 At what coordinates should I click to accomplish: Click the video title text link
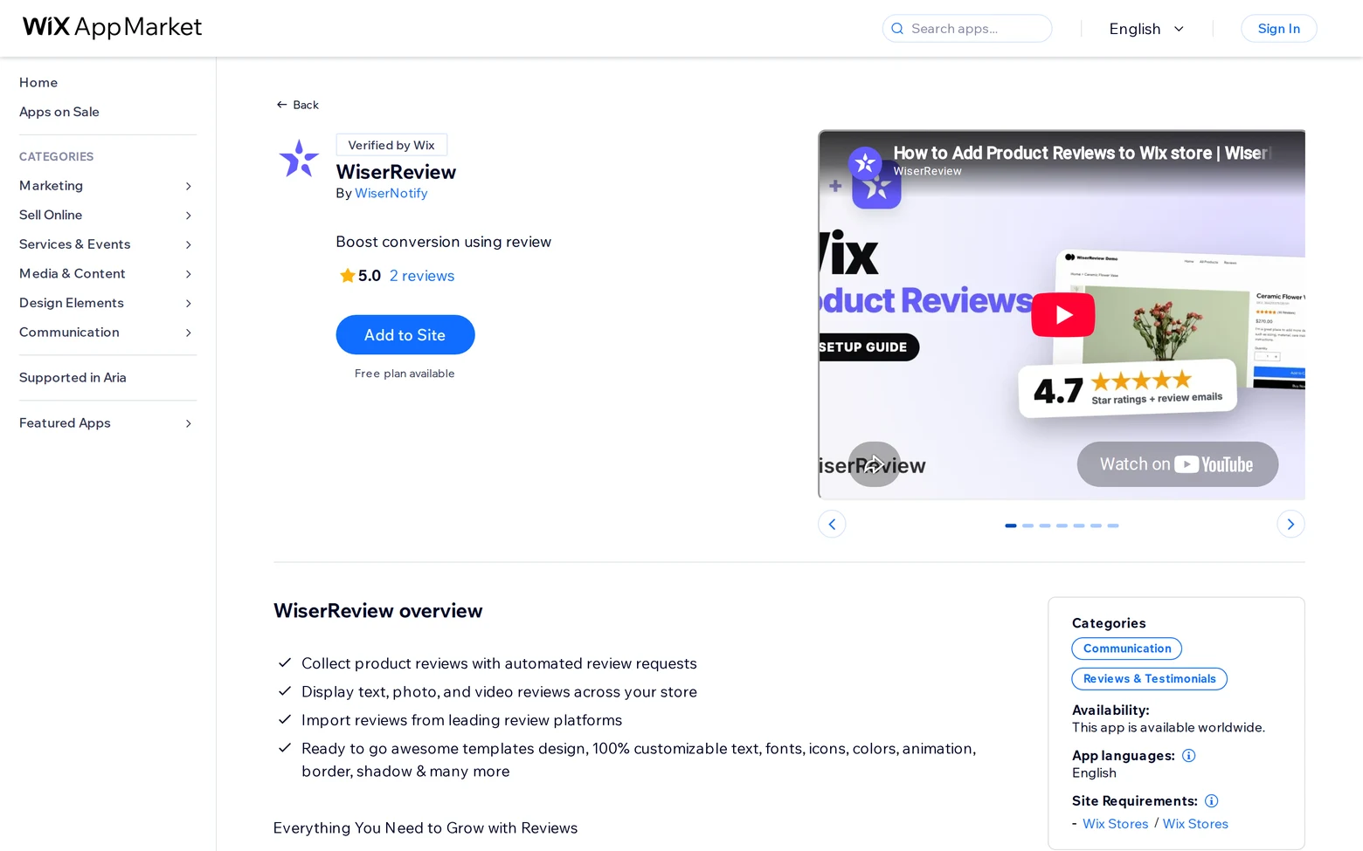[x=1082, y=153]
